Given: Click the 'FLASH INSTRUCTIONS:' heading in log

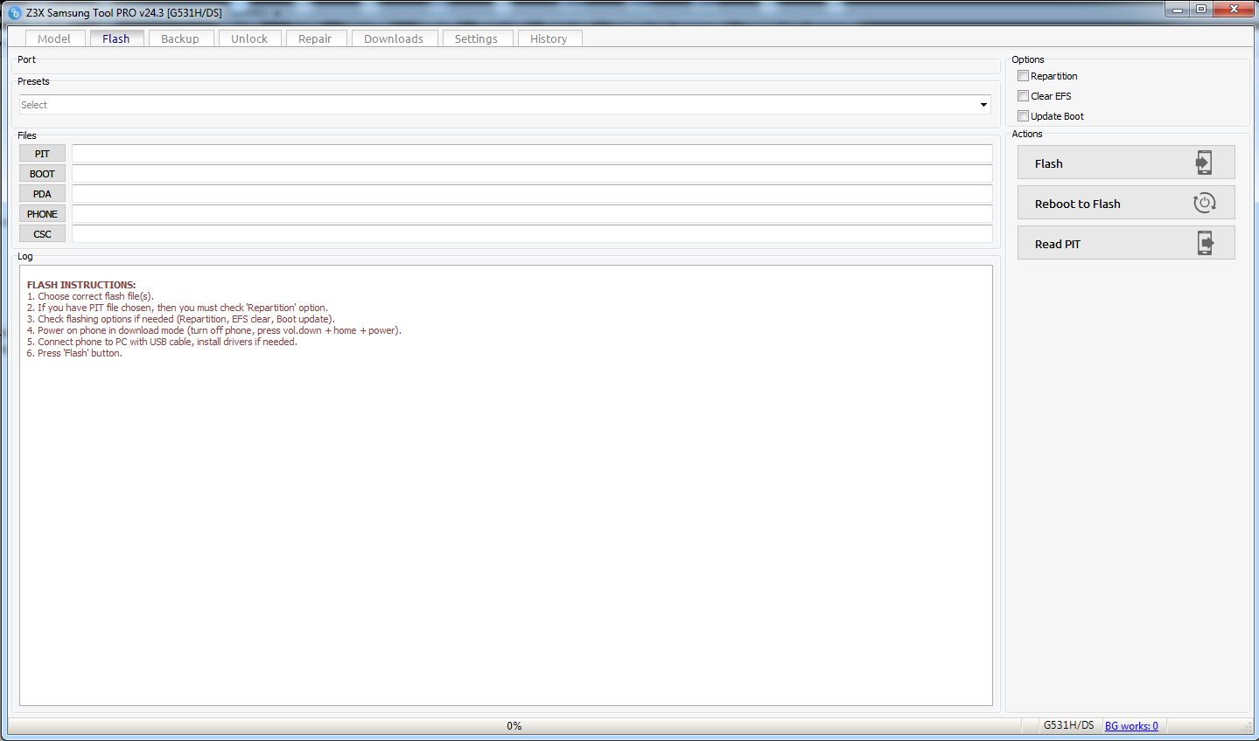Looking at the screenshot, I should point(81,285).
